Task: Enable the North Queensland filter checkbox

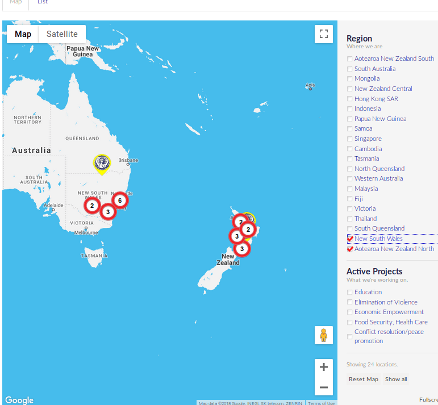Action: coord(349,169)
